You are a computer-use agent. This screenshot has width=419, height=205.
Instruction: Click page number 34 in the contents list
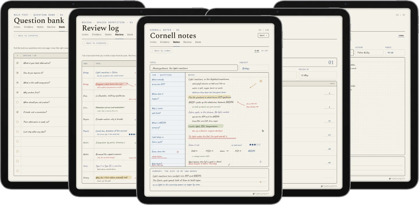click(329, 163)
